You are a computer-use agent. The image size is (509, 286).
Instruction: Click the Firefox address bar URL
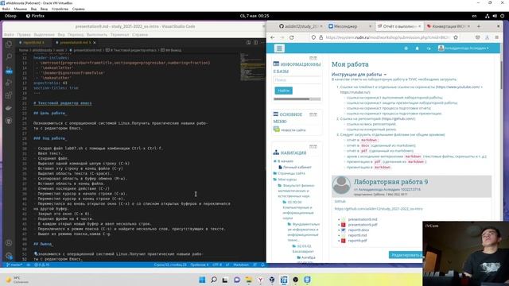tap(387, 37)
